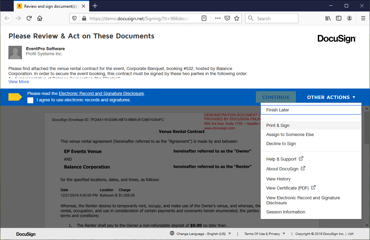This screenshot has height=240, width=370.
Task: Click the EP Events Venue owner name
Action: point(83,151)
